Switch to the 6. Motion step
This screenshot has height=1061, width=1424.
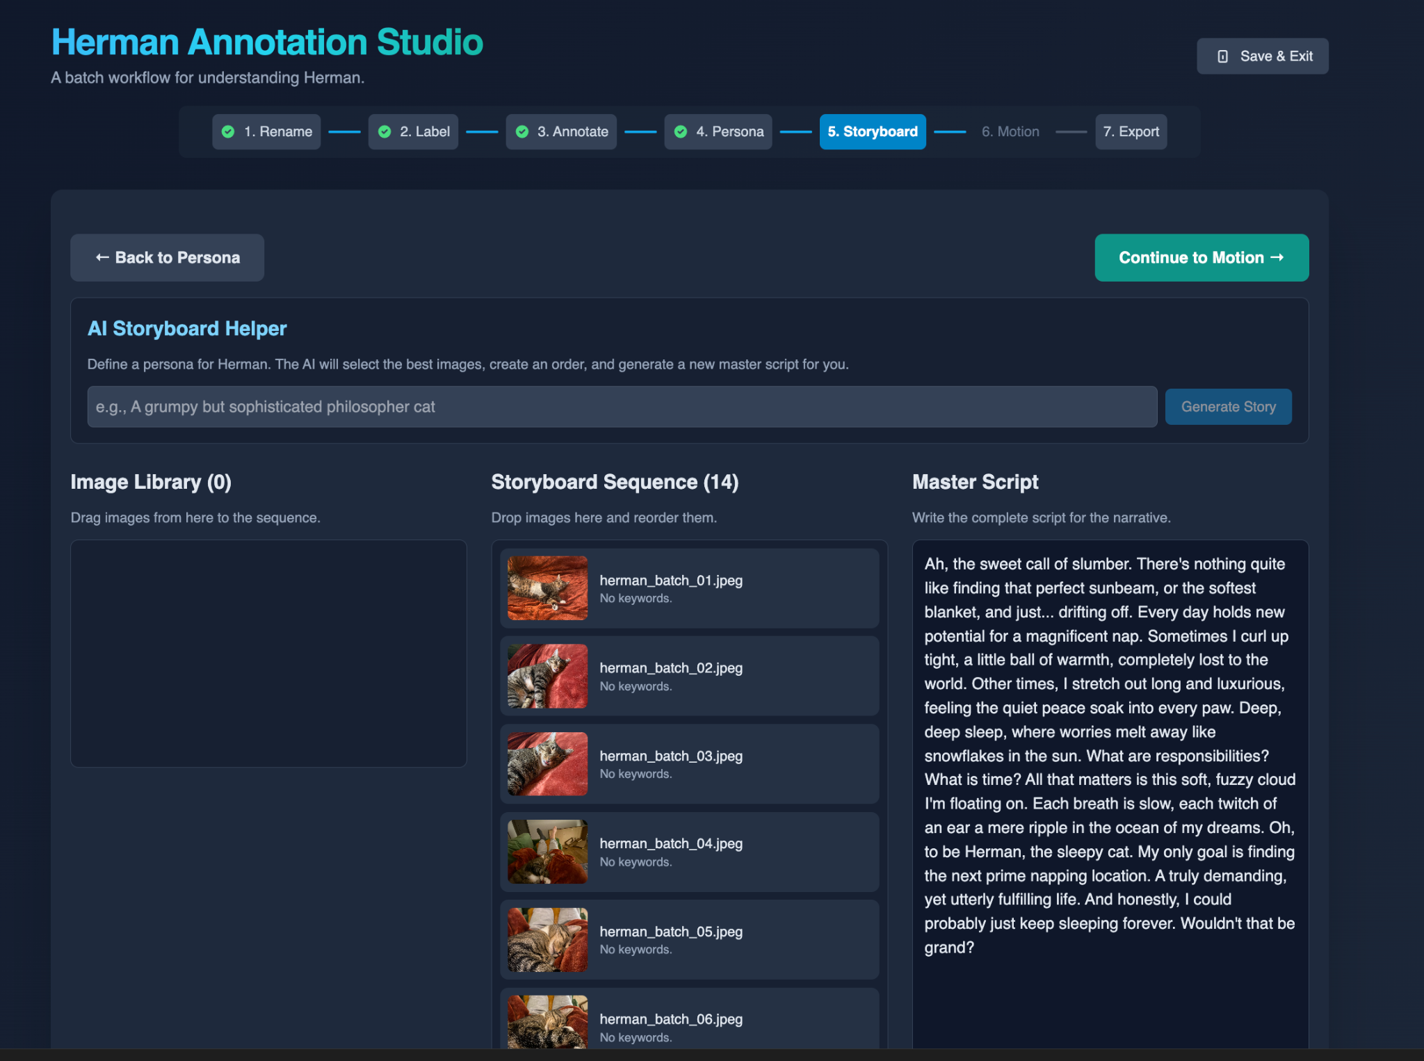coord(1010,131)
